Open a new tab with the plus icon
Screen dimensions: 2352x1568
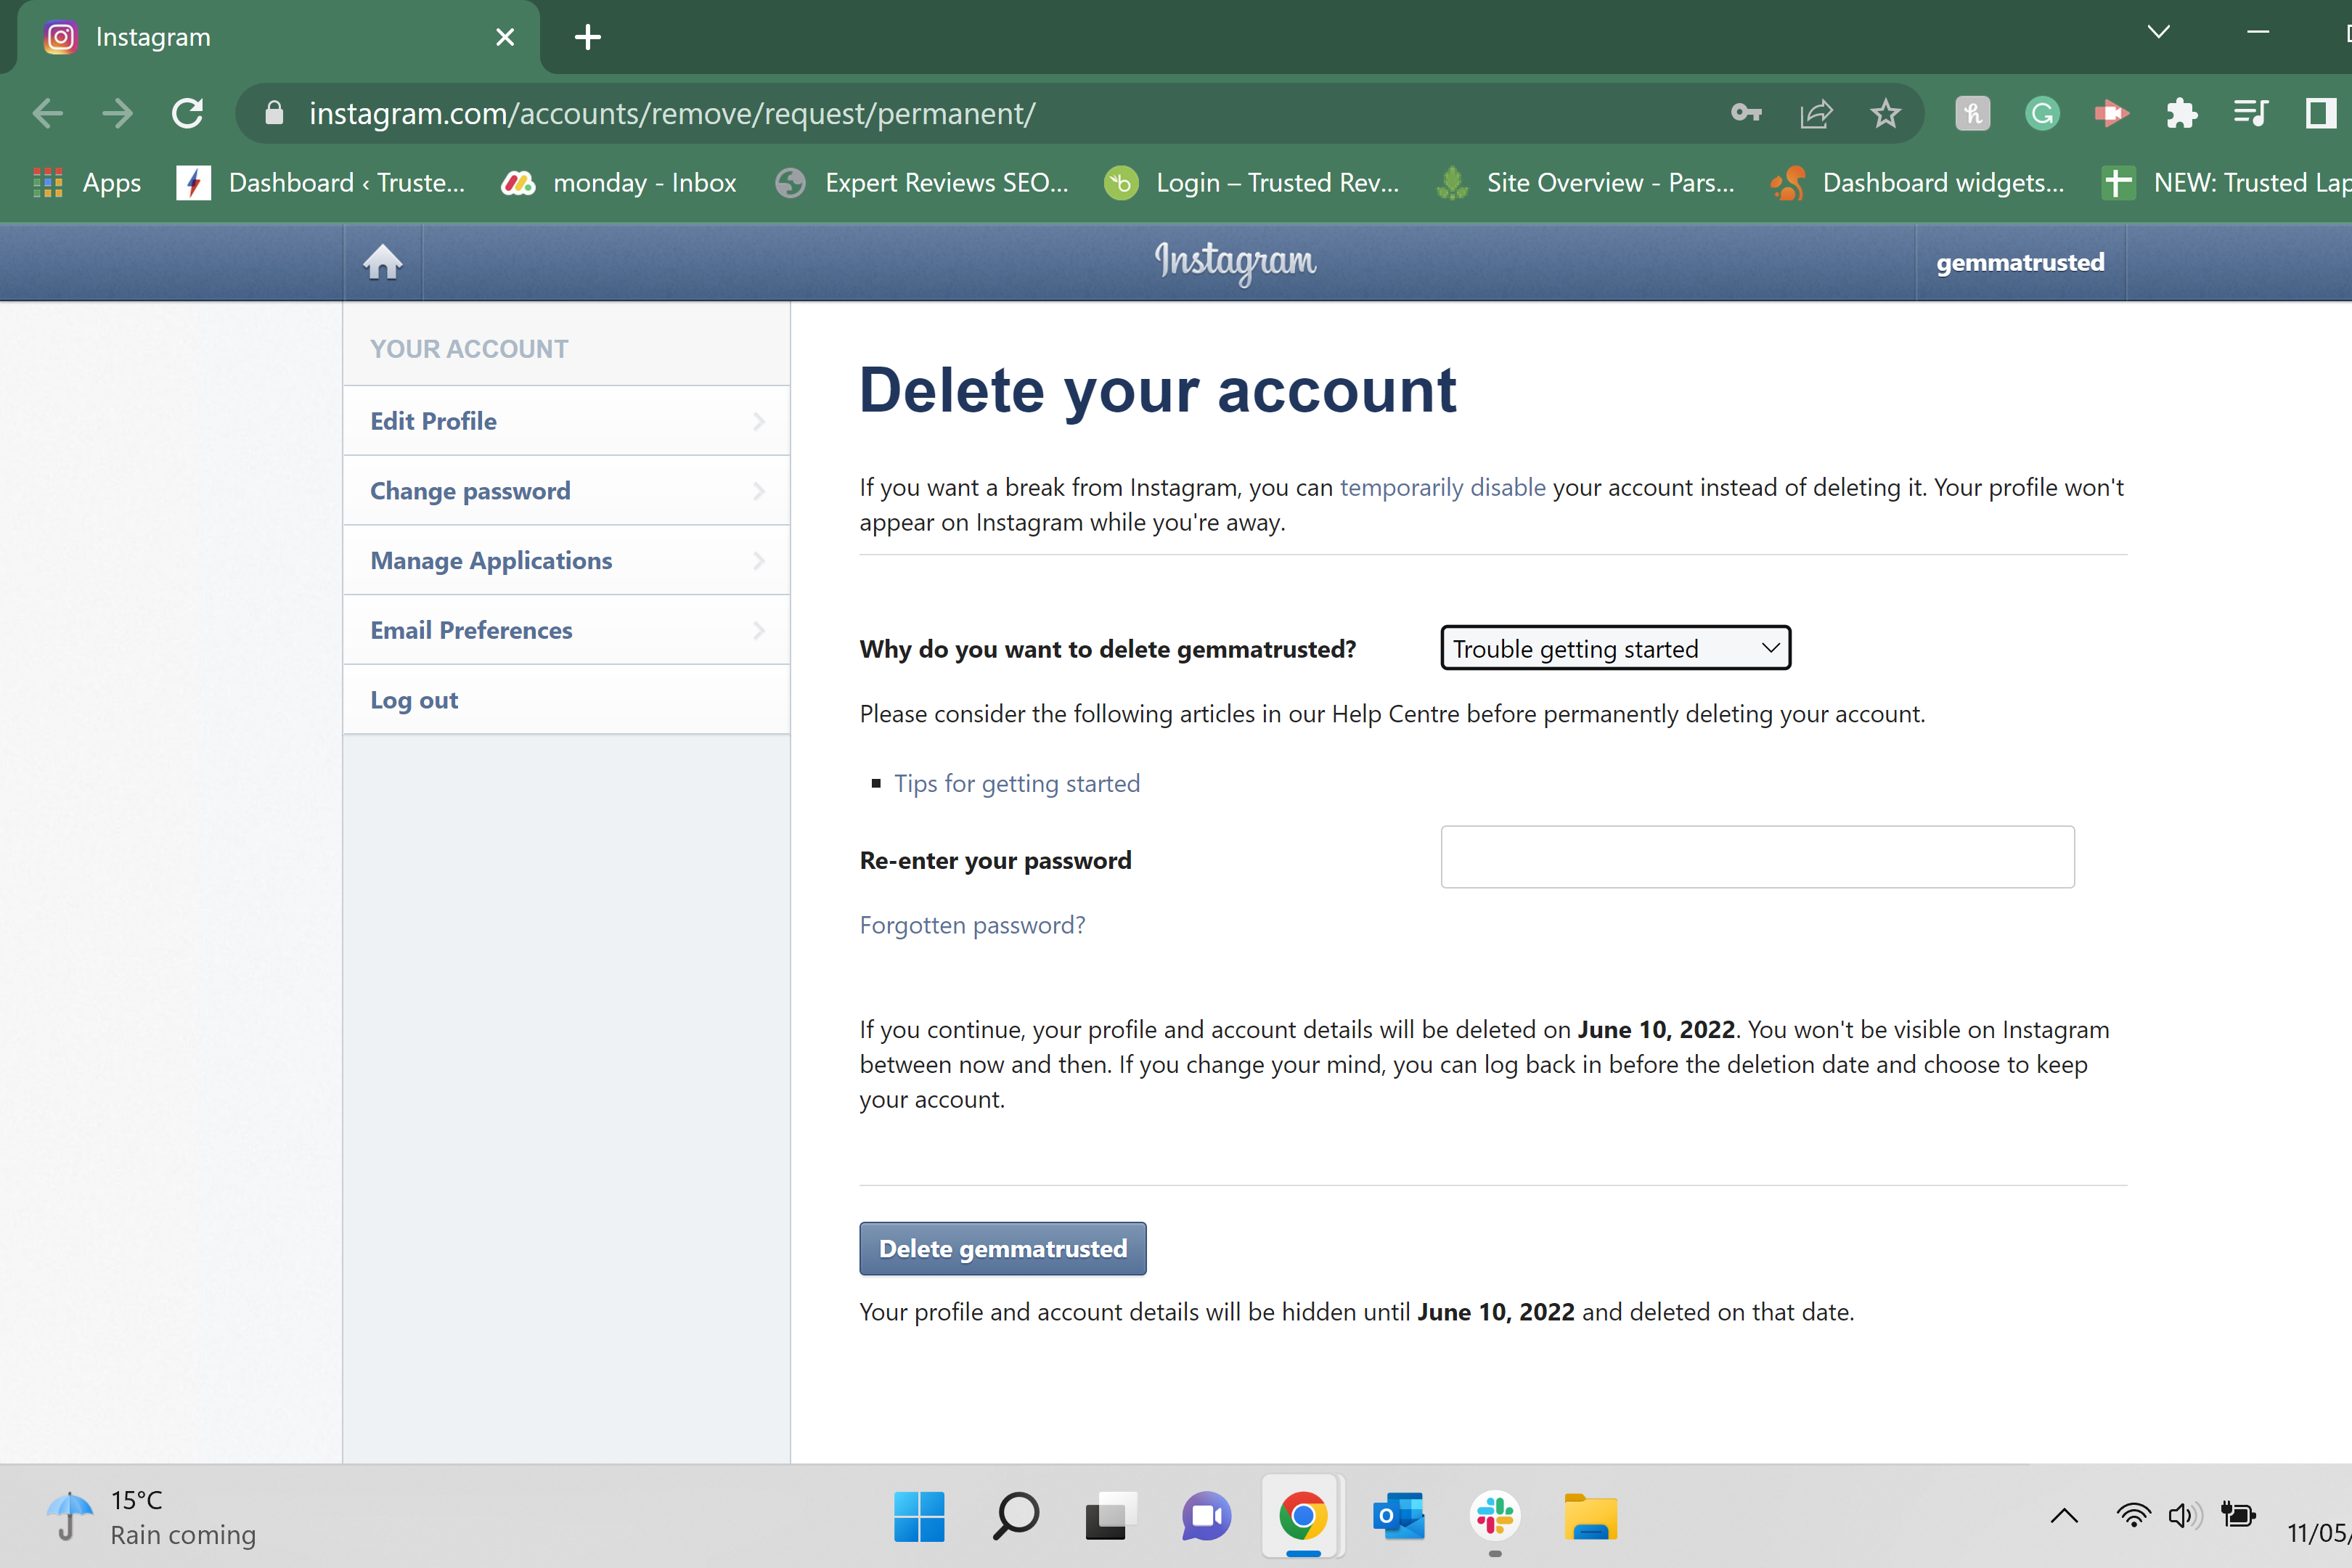click(x=588, y=37)
